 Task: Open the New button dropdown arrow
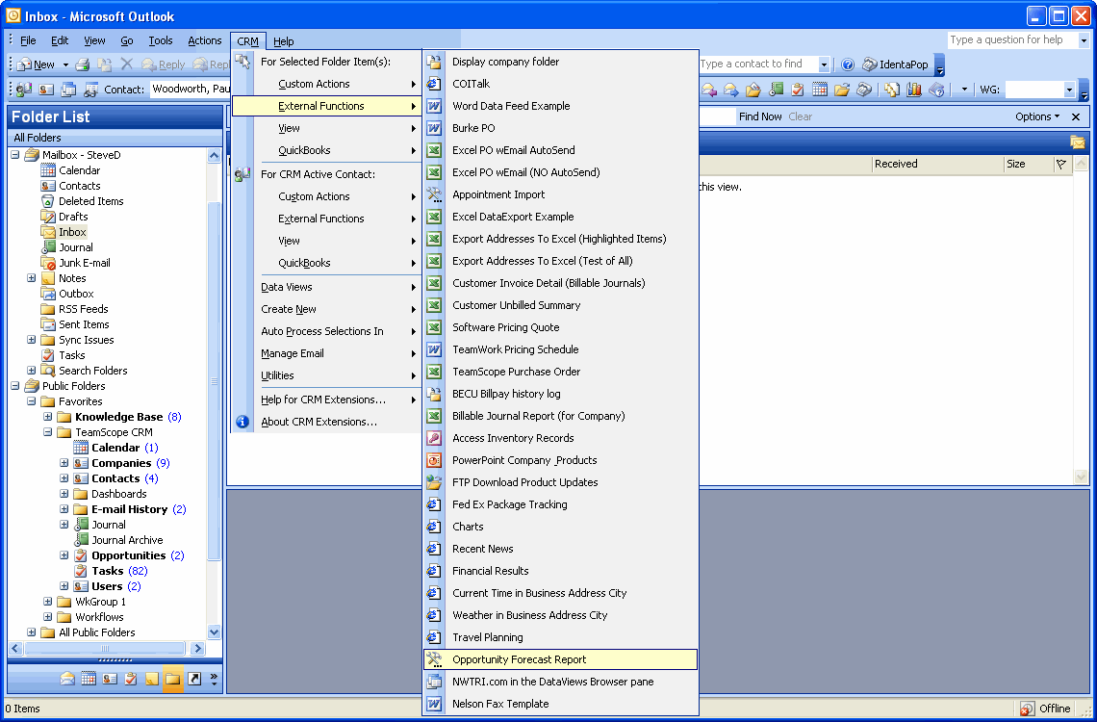[x=65, y=64]
